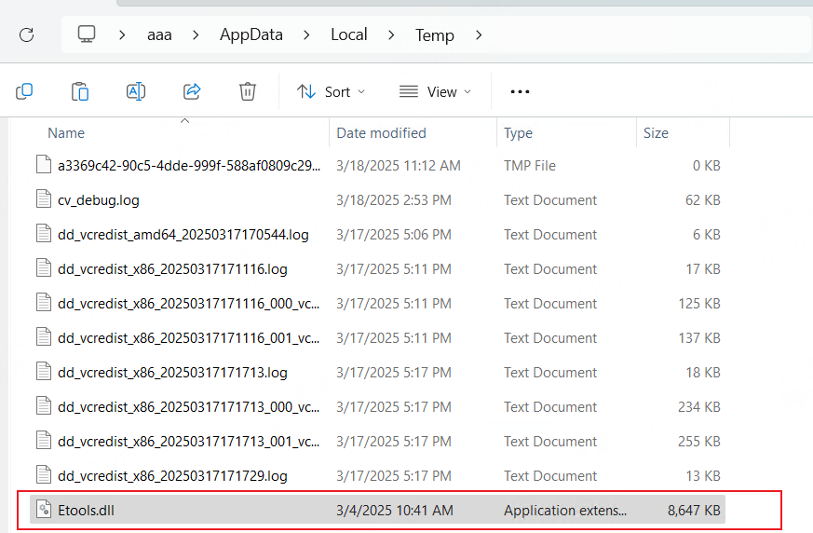Navigate to AppData in the breadcrumb
The image size is (813, 533).
(x=251, y=35)
